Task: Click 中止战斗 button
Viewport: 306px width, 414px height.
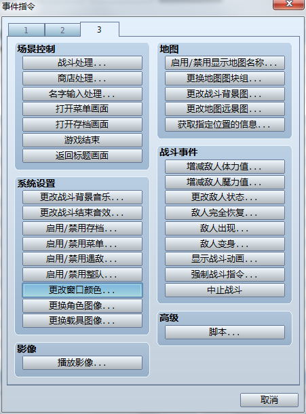Action: [x=225, y=290]
